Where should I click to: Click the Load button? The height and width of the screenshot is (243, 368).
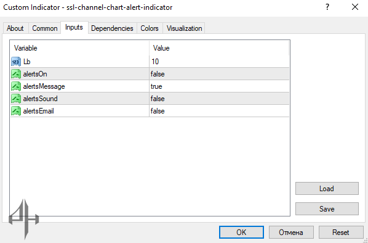coord(327,189)
